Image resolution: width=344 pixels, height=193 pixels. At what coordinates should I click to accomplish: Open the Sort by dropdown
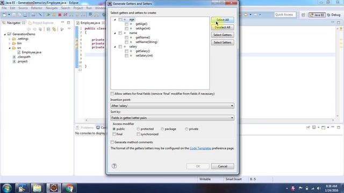click(x=172, y=118)
